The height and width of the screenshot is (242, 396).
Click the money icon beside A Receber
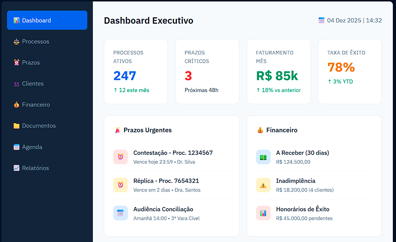click(x=263, y=157)
